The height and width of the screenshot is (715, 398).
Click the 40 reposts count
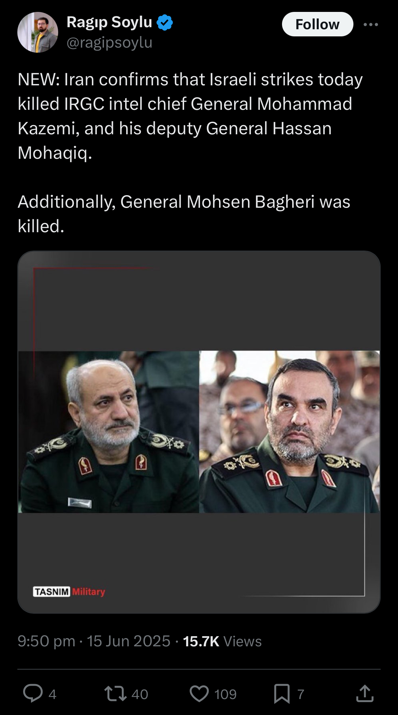pyautogui.click(x=139, y=694)
